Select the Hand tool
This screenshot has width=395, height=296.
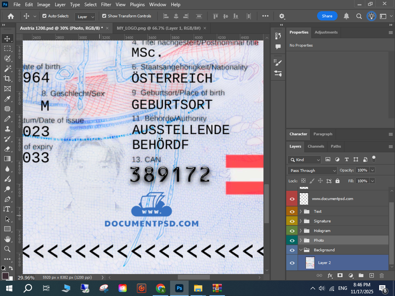7,239
